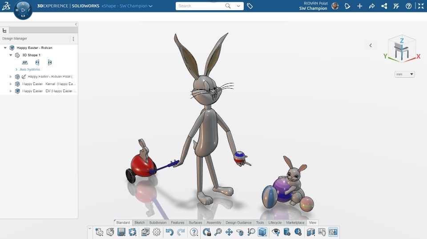427x239 pixels.
Task: Toggle visibility filter eye icon
Action: [x=276, y=232]
